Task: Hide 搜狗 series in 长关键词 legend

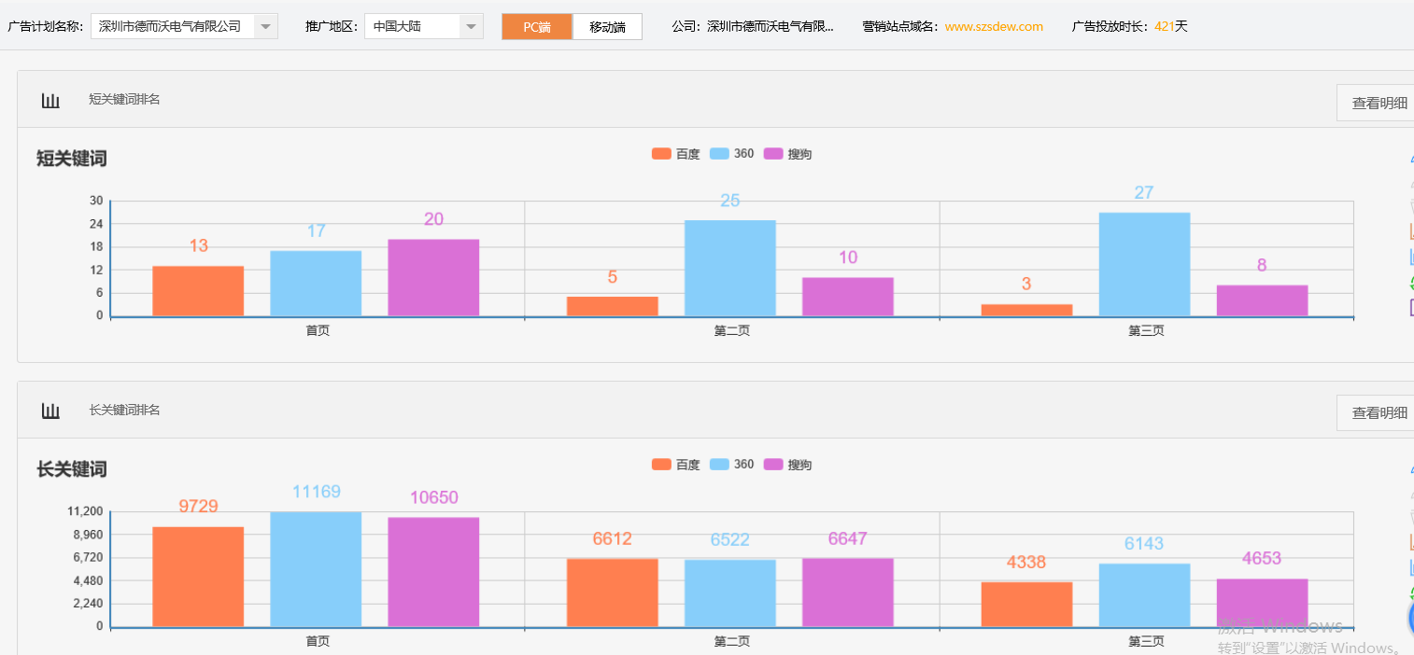Action: pos(787,465)
